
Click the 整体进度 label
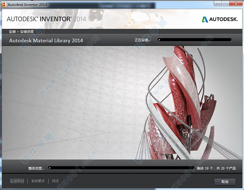click(x=36, y=168)
